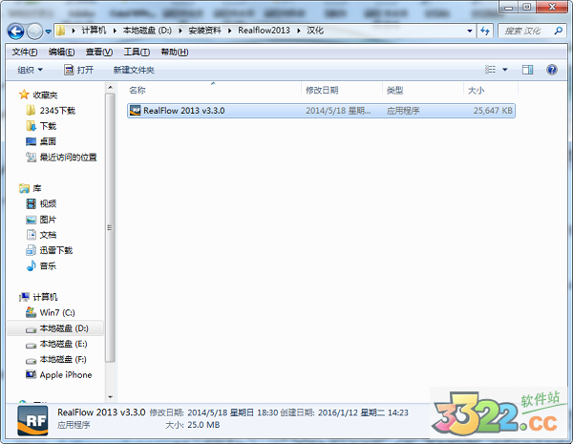Open 下载 in the favorites list
This screenshot has height=444, width=573.
[x=41, y=126]
